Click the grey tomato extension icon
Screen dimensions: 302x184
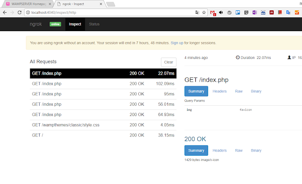coord(229,13)
